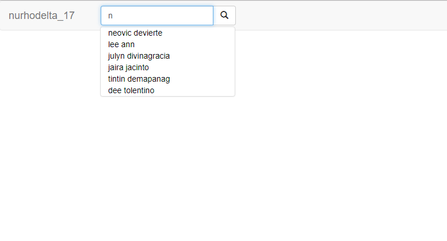The width and height of the screenshot is (447, 241).
Task: Click the last suggestion dee tolentino
Action: 131,90
